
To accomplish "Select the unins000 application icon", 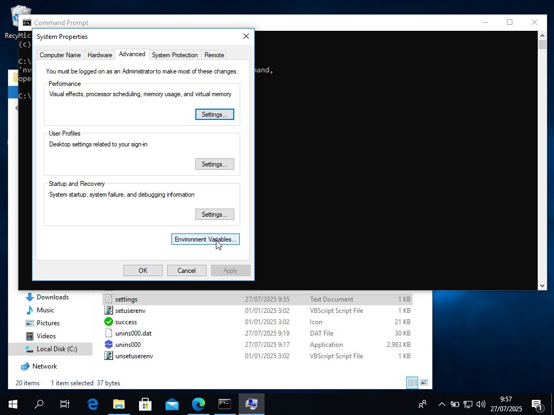I will pyautogui.click(x=110, y=344).
